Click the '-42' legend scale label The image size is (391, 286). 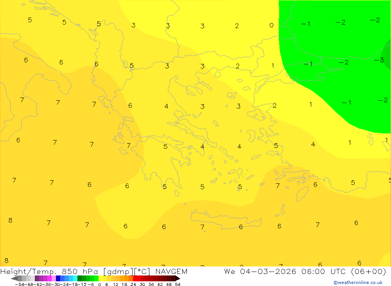(38, 284)
